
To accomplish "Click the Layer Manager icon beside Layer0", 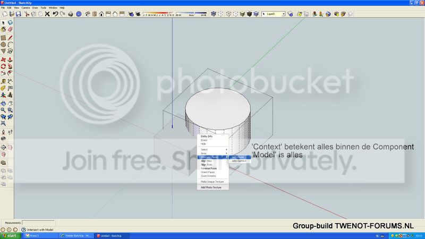I will 290,14.
